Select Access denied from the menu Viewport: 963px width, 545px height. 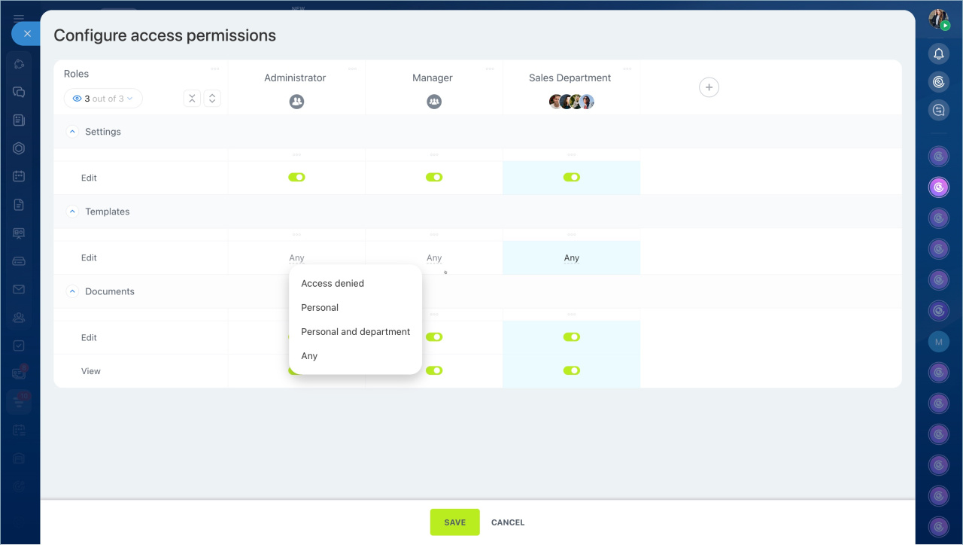[333, 284]
